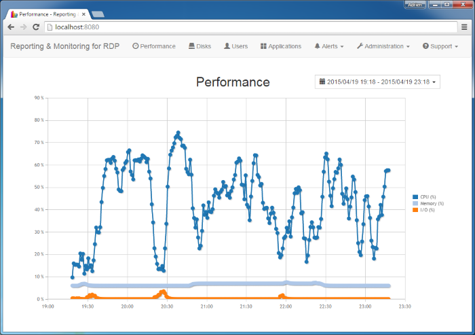Expand the Alerts dropdown menu
Viewport: 475px width, 335px height.
[x=328, y=46]
